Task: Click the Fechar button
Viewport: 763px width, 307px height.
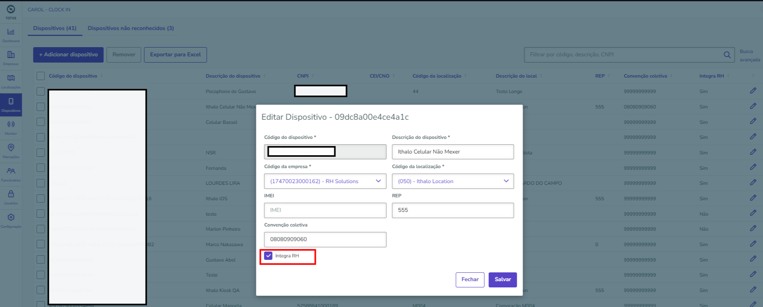Action: (x=470, y=279)
